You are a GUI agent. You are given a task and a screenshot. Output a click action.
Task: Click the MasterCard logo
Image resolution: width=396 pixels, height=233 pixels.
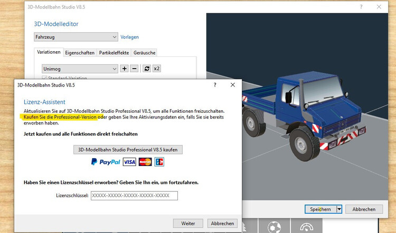[145, 162]
